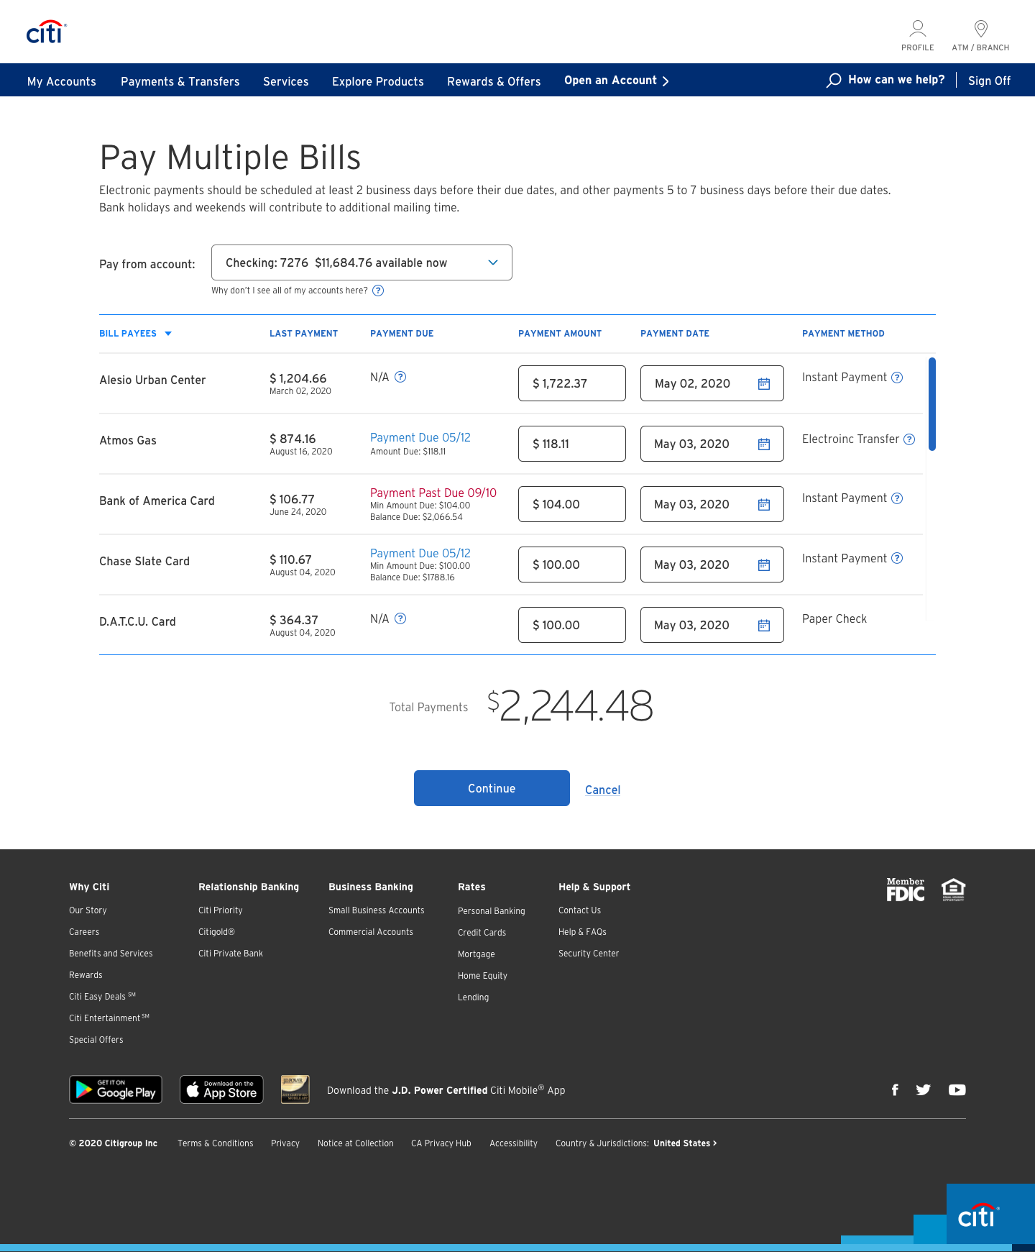
Task: Open the YouTube icon in footer
Action: 957,1089
